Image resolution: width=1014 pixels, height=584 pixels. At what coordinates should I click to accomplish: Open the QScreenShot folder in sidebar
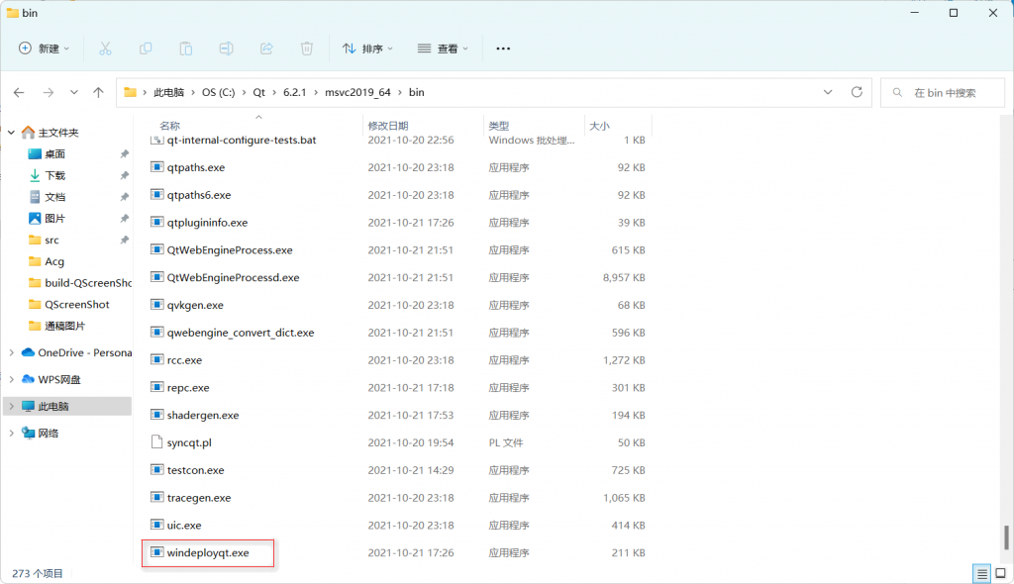click(77, 305)
